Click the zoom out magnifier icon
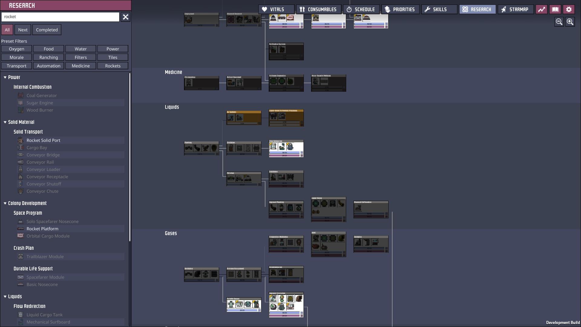The image size is (581, 327). pyautogui.click(x=559, y=22)
